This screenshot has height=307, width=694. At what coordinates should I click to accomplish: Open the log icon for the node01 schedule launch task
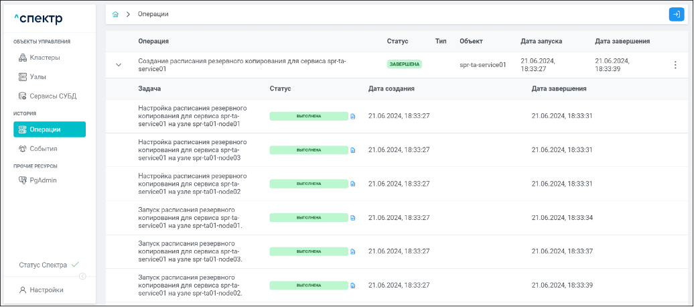coord(353,218)
